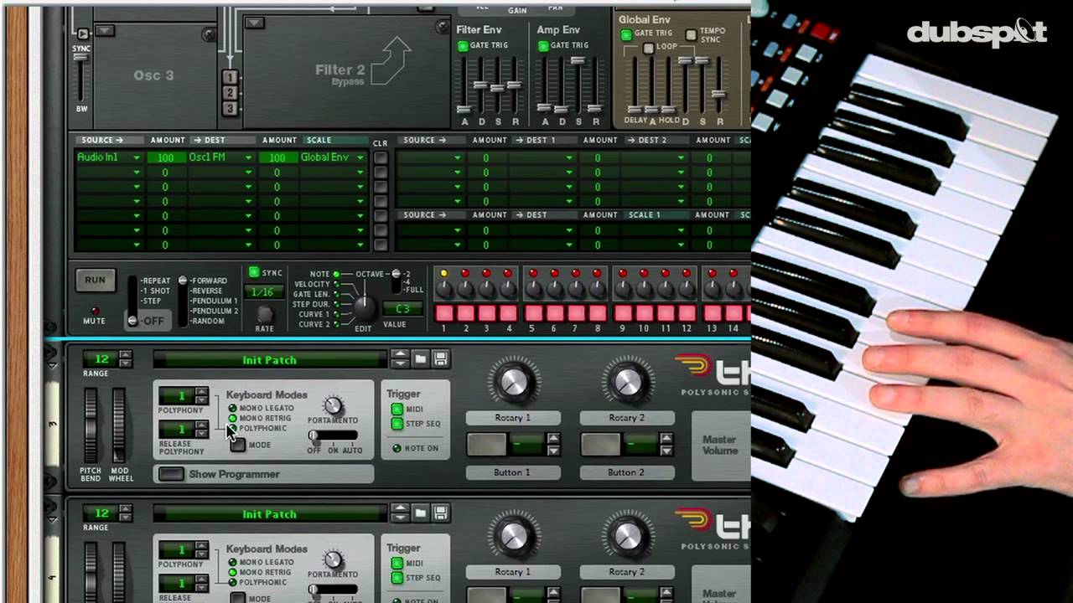
Task: Click the Rotary 1 knob on upper Thor
Action: click(513, 382)
